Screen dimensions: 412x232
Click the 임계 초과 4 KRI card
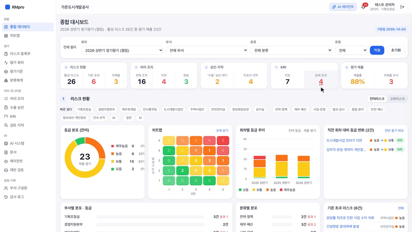tap(321, 79)
